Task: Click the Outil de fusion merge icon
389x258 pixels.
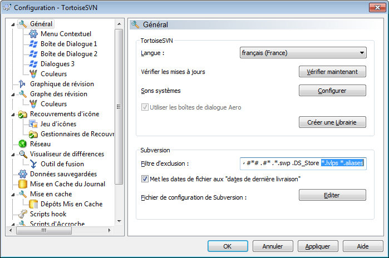Action: pos(33,164)
